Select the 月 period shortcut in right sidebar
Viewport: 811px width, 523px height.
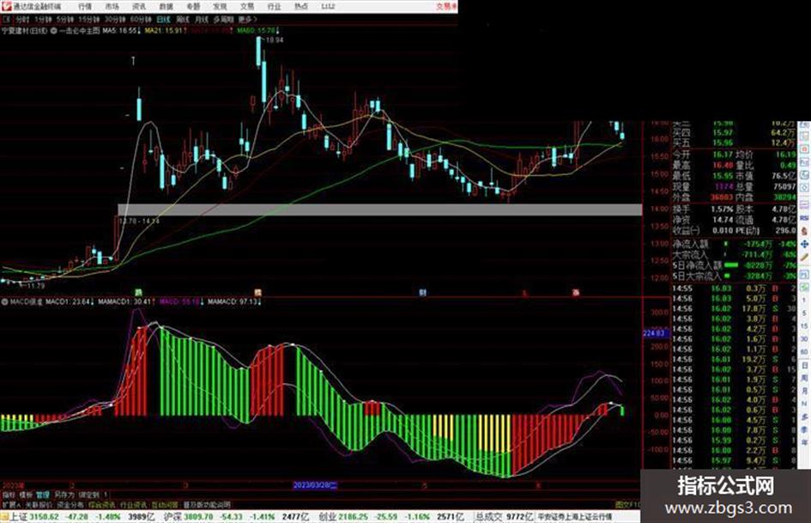(804, 391)
